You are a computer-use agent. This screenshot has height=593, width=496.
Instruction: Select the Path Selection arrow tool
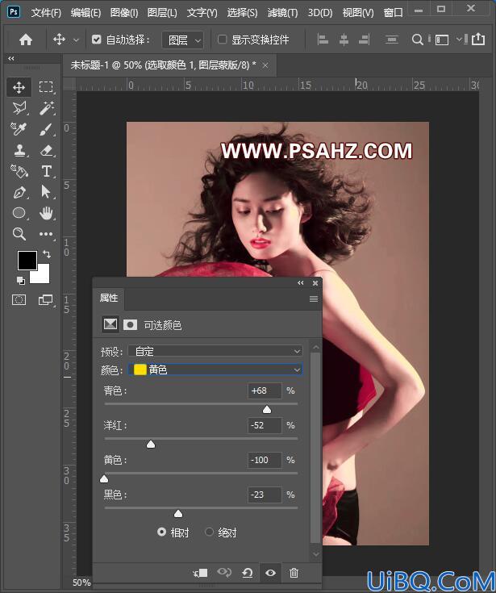pyautogui.click(x=46, y=192)
